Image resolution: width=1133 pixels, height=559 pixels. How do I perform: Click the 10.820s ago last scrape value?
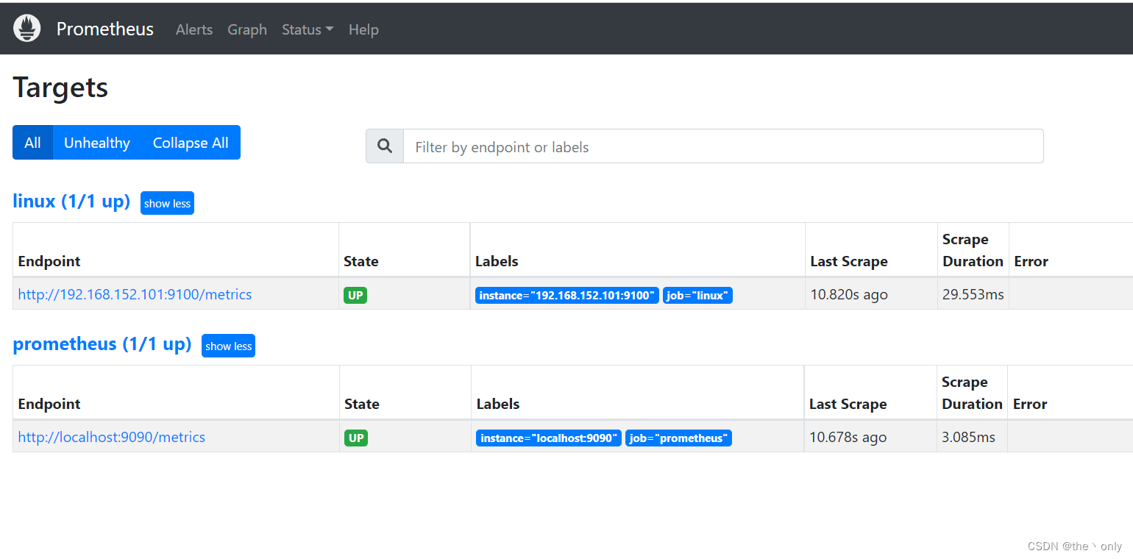849,294
